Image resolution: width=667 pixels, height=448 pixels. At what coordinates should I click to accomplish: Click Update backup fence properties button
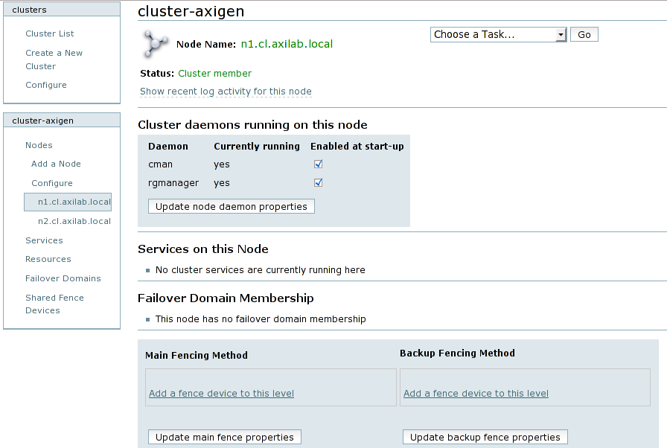pyautogui.click(x=485, y=437)
